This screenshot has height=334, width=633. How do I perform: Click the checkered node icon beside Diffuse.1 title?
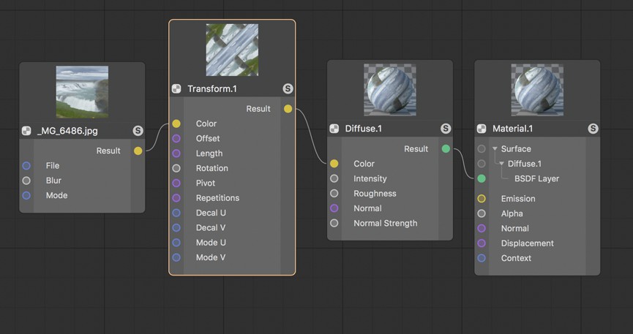334,129
